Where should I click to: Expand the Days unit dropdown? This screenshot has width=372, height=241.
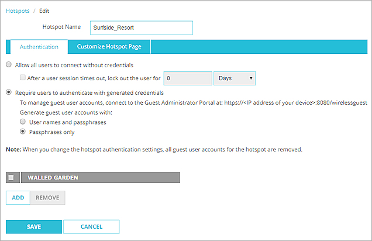236,78
